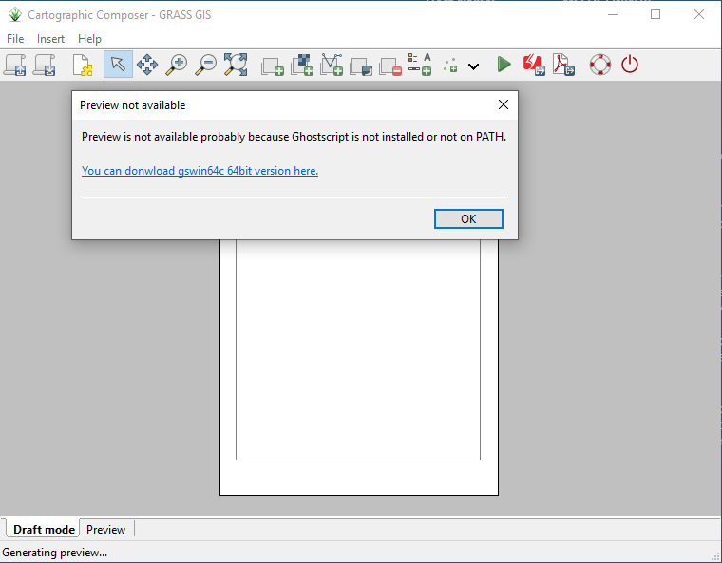Switch to Draft mode tab

(x=44, y=530)
